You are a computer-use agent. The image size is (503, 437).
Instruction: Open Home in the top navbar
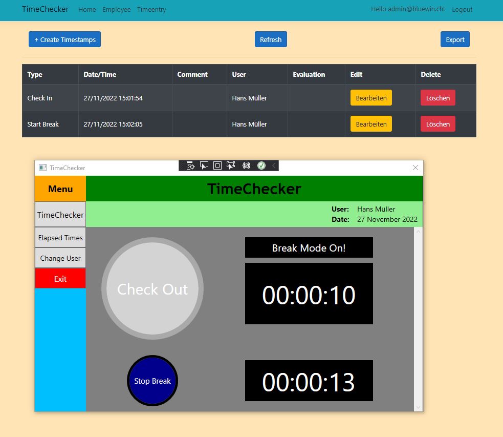coord(87,9)
